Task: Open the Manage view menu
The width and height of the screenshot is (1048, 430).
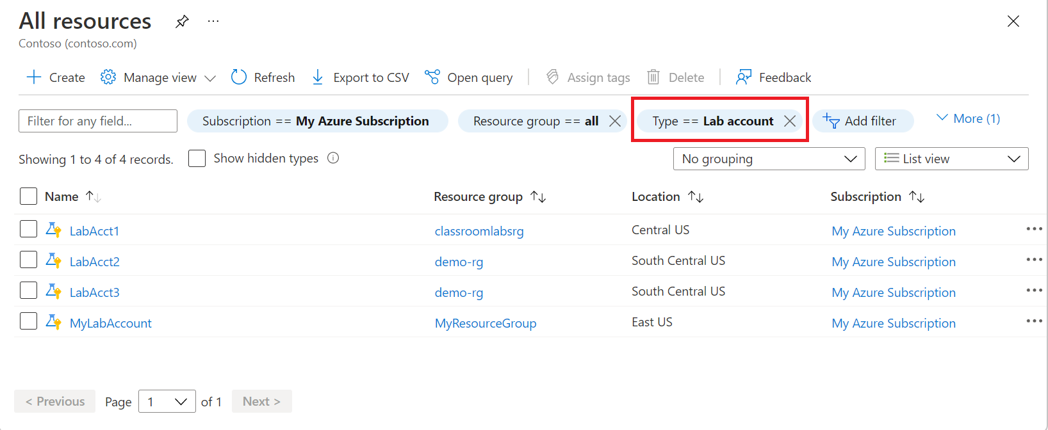Action: point(158,77)
